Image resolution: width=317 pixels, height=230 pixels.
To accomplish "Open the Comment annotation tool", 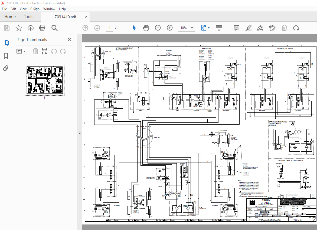I will pos(236,28).
